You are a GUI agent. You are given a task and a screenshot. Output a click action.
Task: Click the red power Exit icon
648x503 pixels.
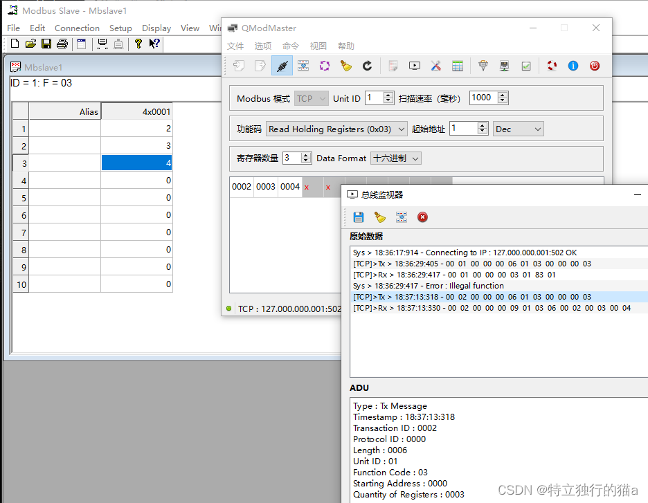coord(595,66)
